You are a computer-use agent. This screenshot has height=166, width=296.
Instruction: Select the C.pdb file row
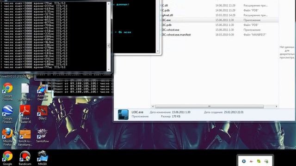click(220, 10)
